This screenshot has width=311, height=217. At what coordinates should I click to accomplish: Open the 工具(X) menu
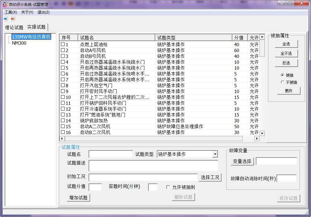point(11,12)
